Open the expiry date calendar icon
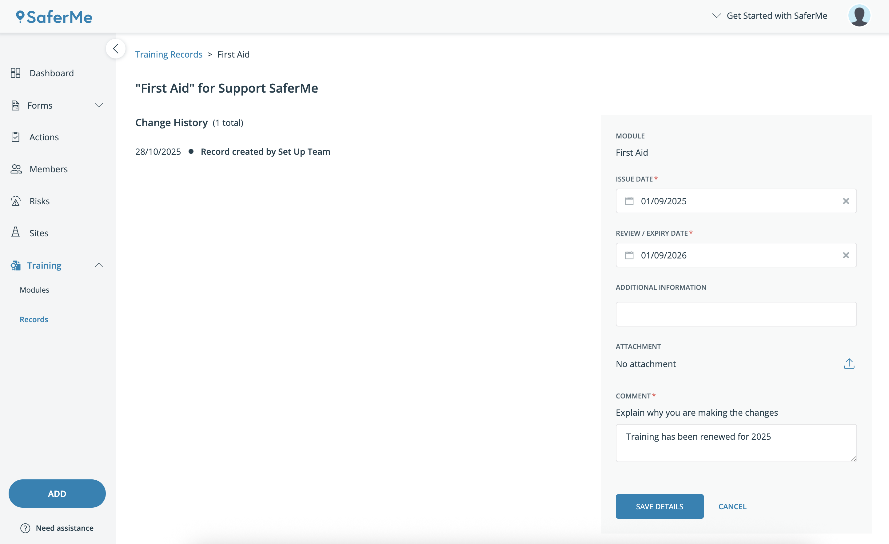889x544 pixels. pos(629,255)
